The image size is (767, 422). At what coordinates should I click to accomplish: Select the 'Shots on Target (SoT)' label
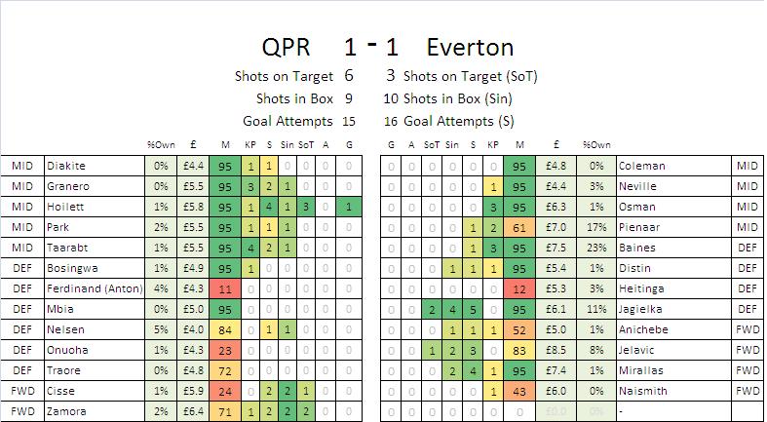[470, 76]
